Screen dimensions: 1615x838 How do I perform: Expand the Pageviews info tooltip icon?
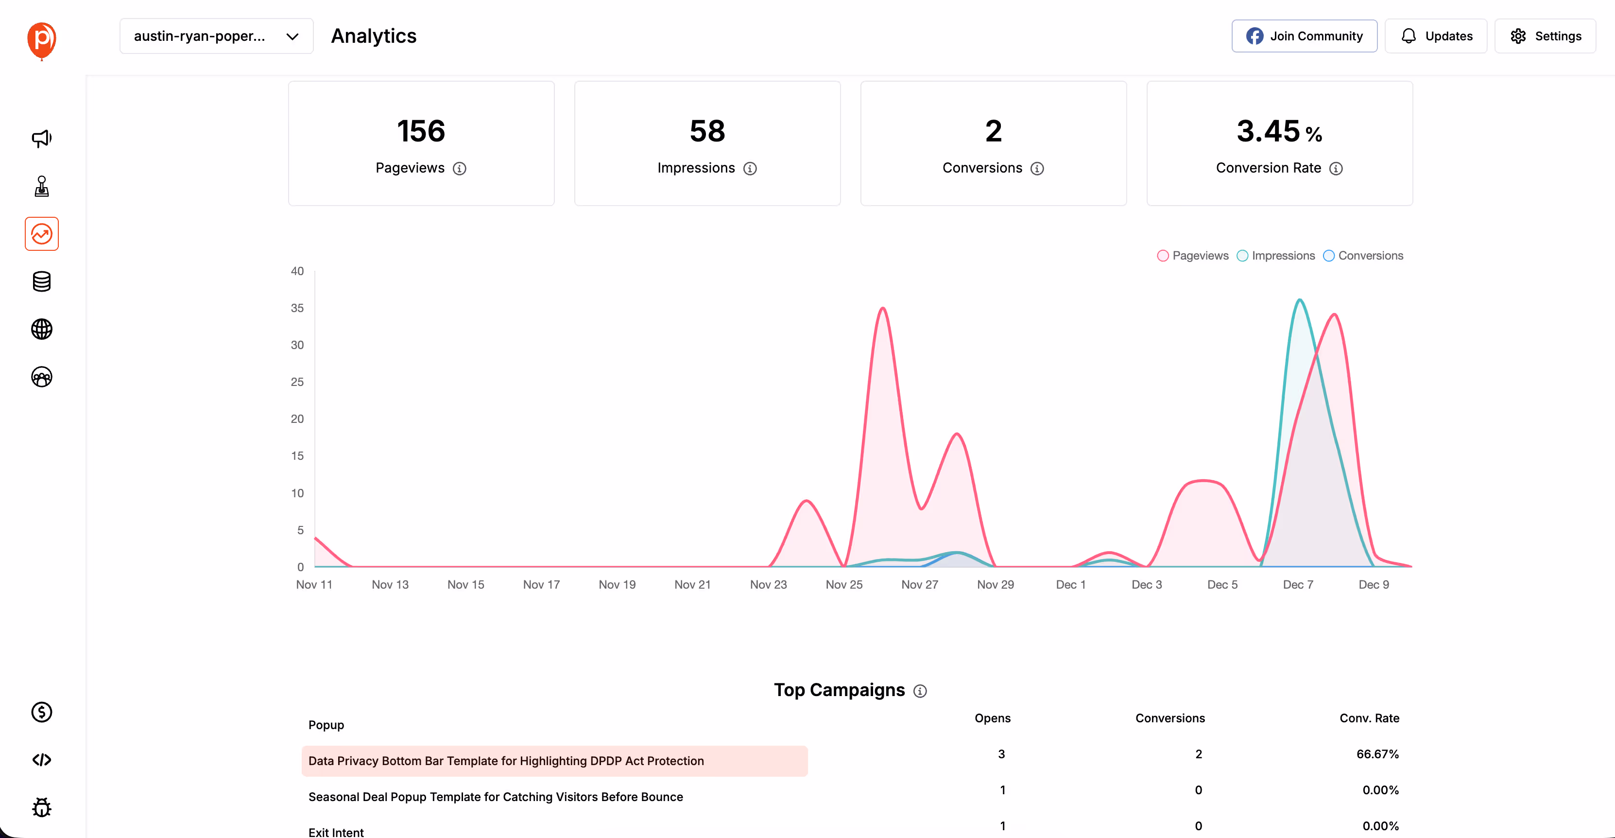point(460,168)
